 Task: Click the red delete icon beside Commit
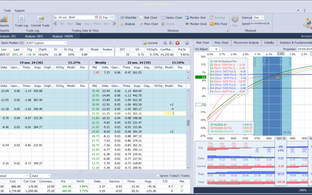pos(177,43)
